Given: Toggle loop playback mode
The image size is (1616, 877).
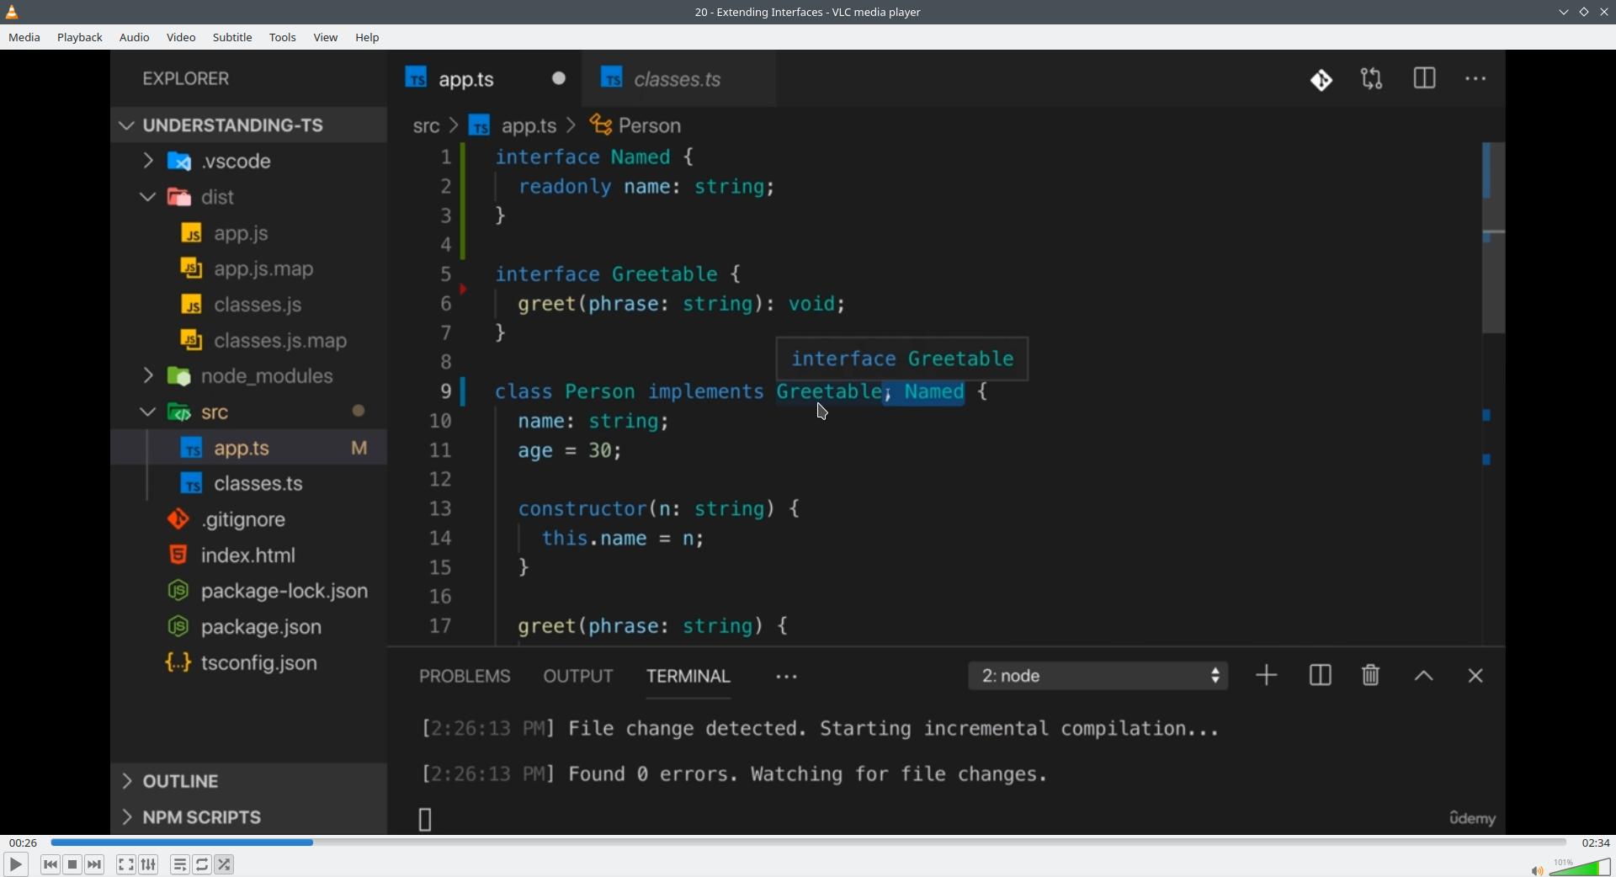Looking at the screenshot, I should coord(203,864).
